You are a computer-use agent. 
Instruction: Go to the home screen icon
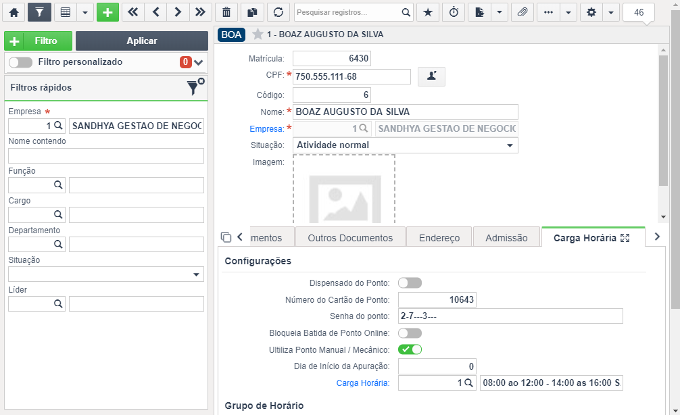pyautogui.click(x=14, y=12)
